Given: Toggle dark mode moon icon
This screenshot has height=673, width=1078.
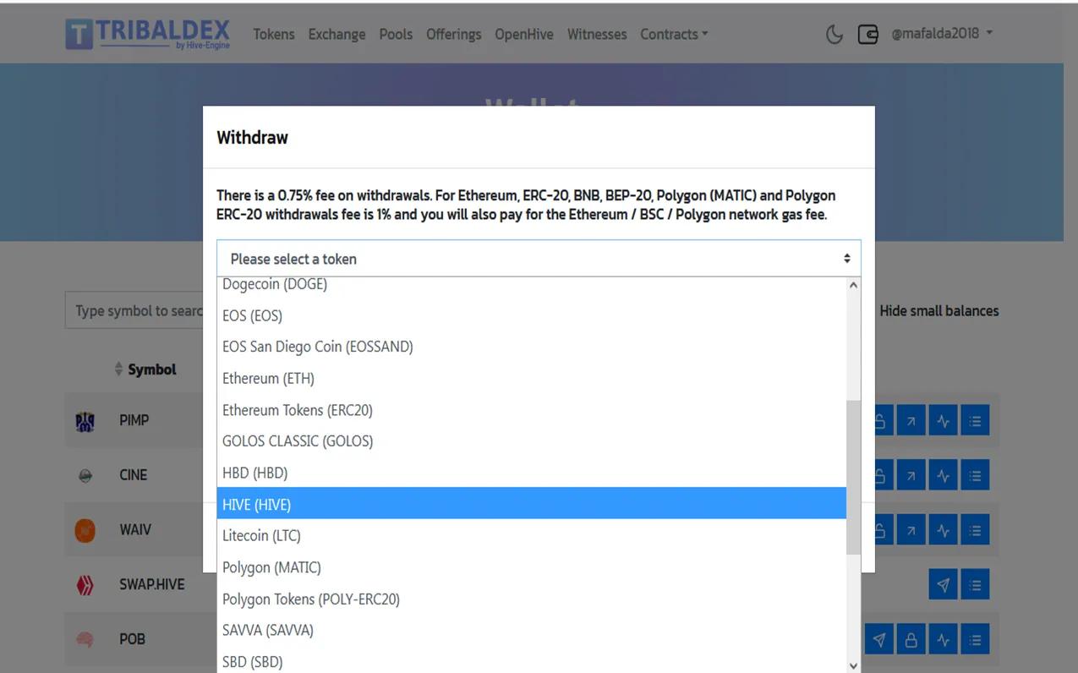Looking at the screenshot, I should tap(834, 34).
